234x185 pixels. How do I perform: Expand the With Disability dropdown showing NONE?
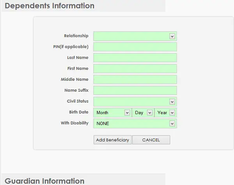[135, 123]
